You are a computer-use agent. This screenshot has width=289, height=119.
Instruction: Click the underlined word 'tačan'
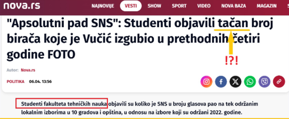233,24
